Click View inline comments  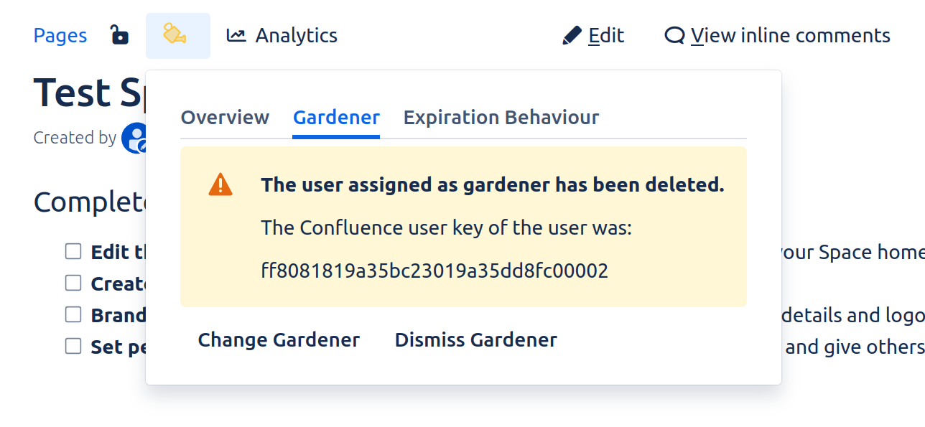point(790,34)
